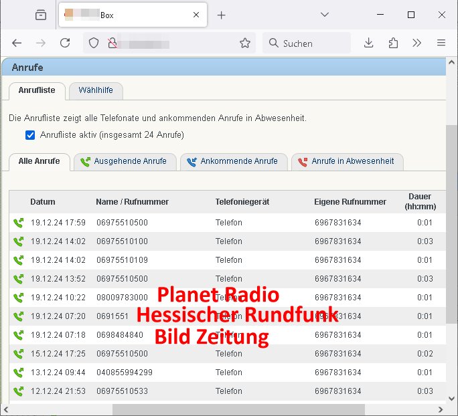This screenshot has height=416, width=458.
Task: Click scroll down arrow of vertical scrollbar
Action: (x=451, y=399)
